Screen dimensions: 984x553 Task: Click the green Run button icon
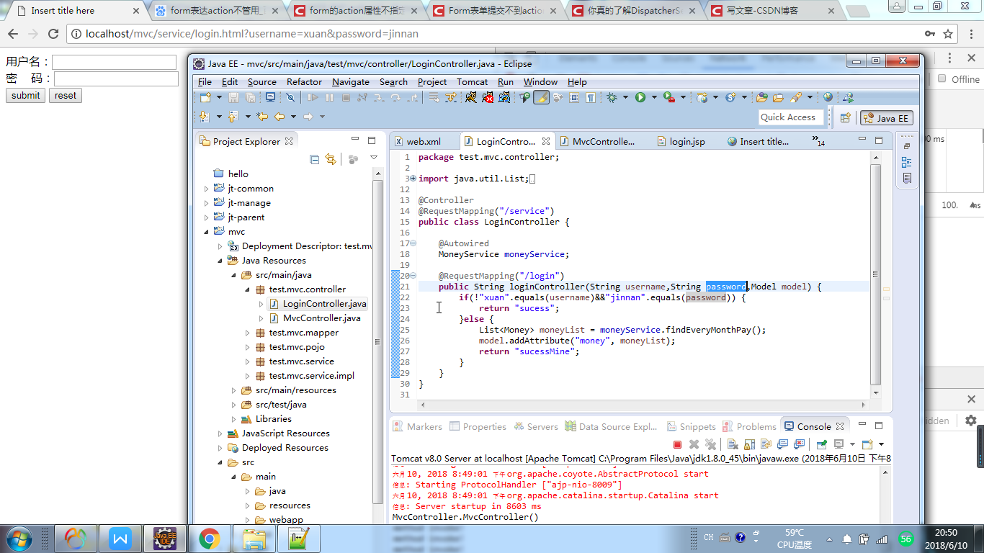[640, 97]
